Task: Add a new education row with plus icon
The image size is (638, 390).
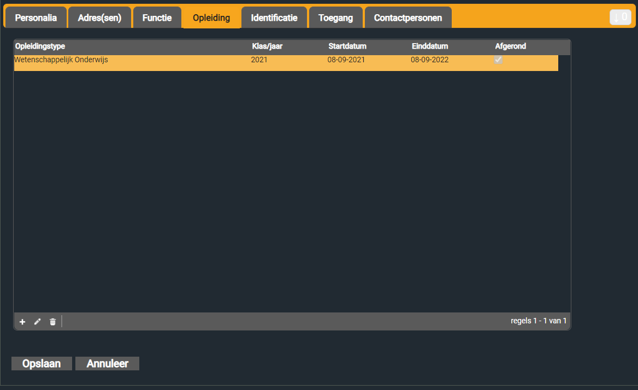Action: 22,322
